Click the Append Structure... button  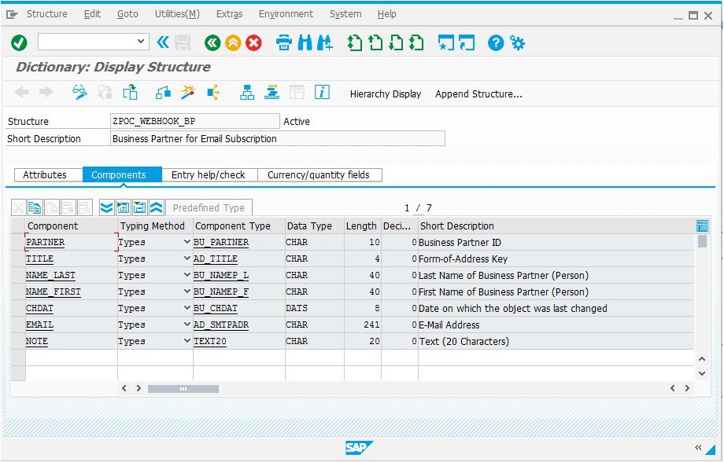(x=478, y=94)
